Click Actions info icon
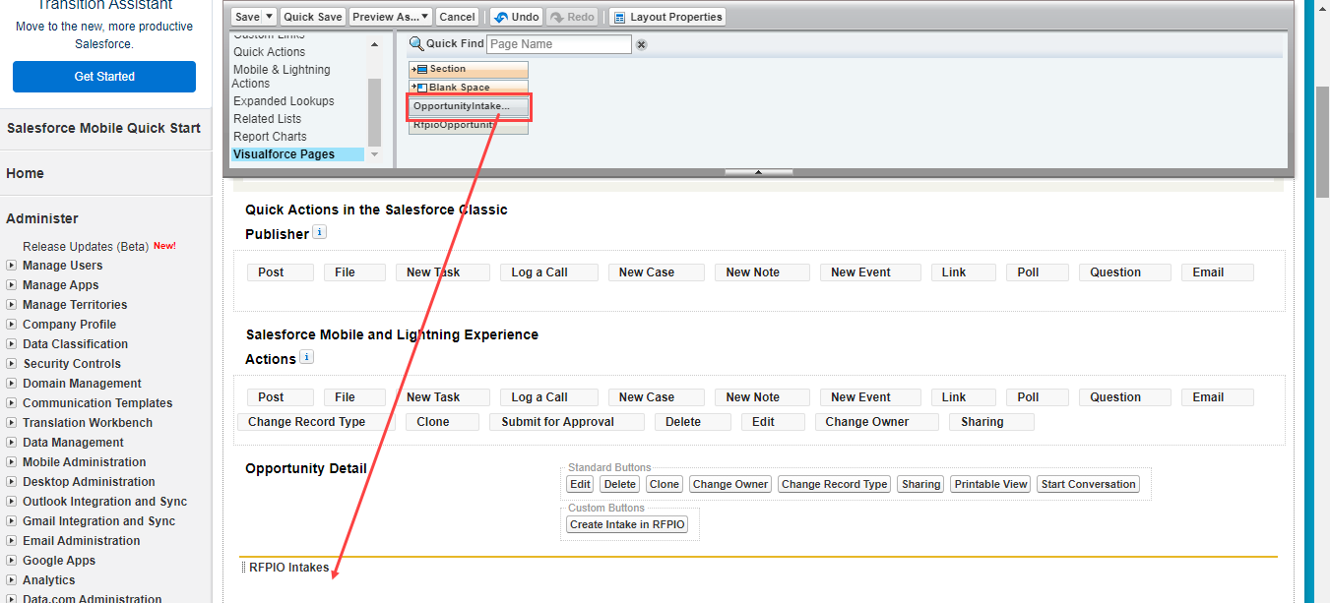 [x=306, y=358]
